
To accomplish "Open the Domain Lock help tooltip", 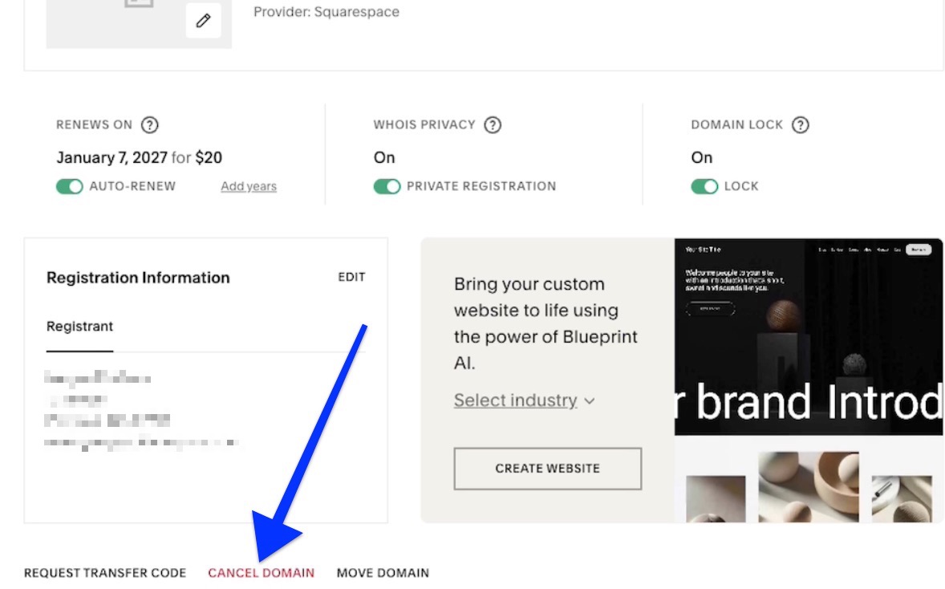I will click(x=800, y=124).
